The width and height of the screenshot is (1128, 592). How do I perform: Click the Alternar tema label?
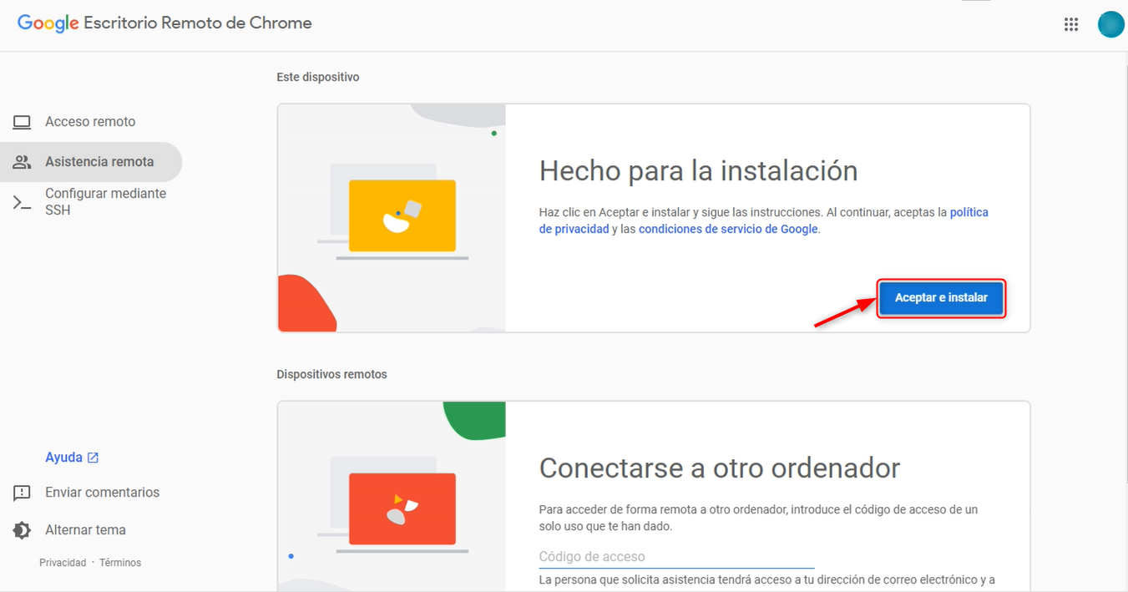pyautogui.click(x=85, y=530)
